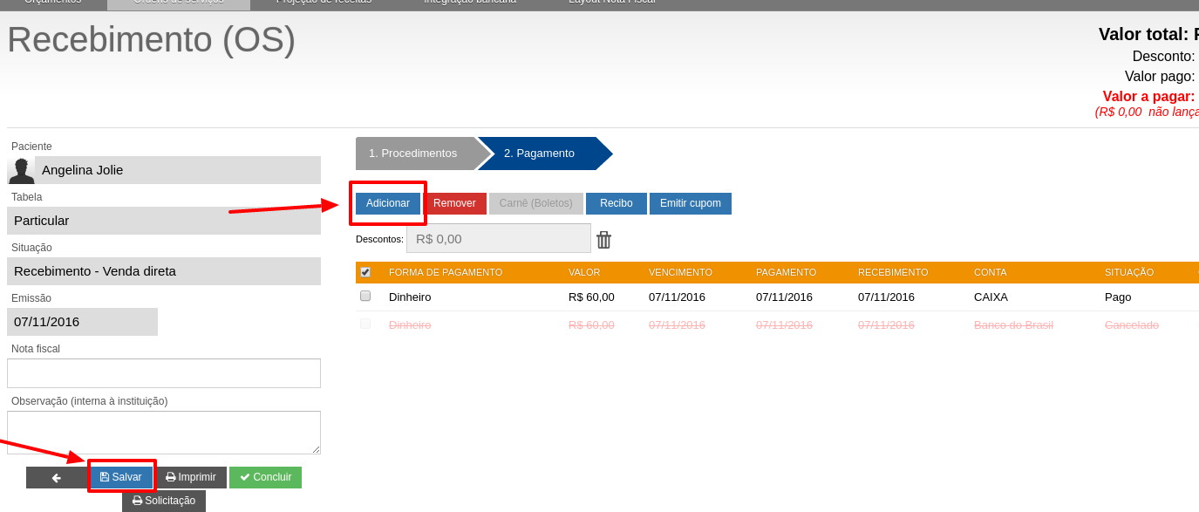This screenshot has height=512, width=1199.
Task: Click the CONTA column header
Action: point(990,272)
